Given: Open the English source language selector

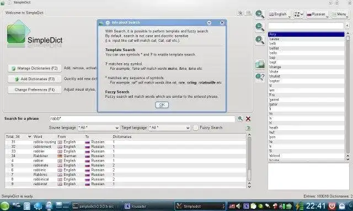Looking at the screenshot, I should (x=280, y=14).
